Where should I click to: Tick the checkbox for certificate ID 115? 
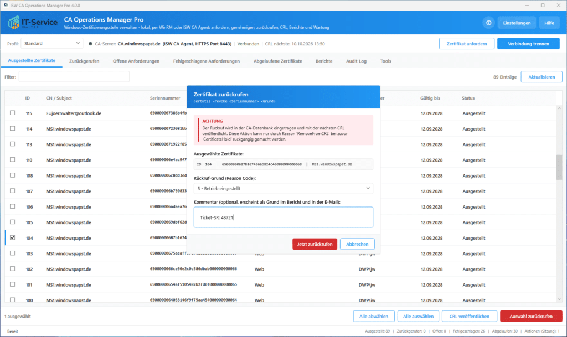[13, 113]
